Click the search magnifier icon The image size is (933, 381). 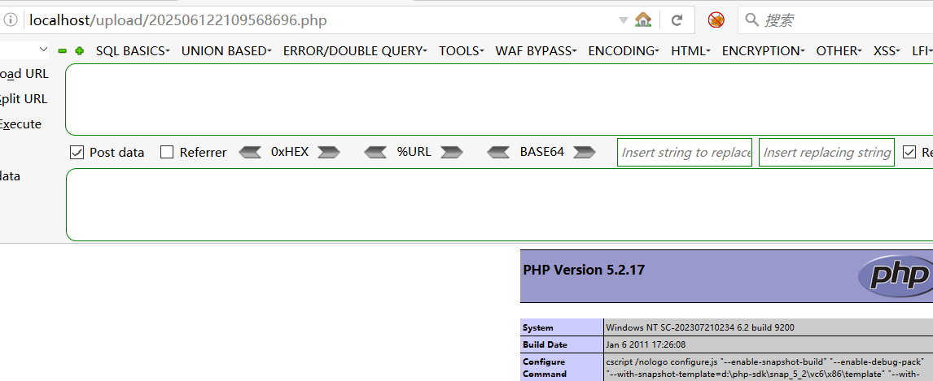(x=752, y=20)
